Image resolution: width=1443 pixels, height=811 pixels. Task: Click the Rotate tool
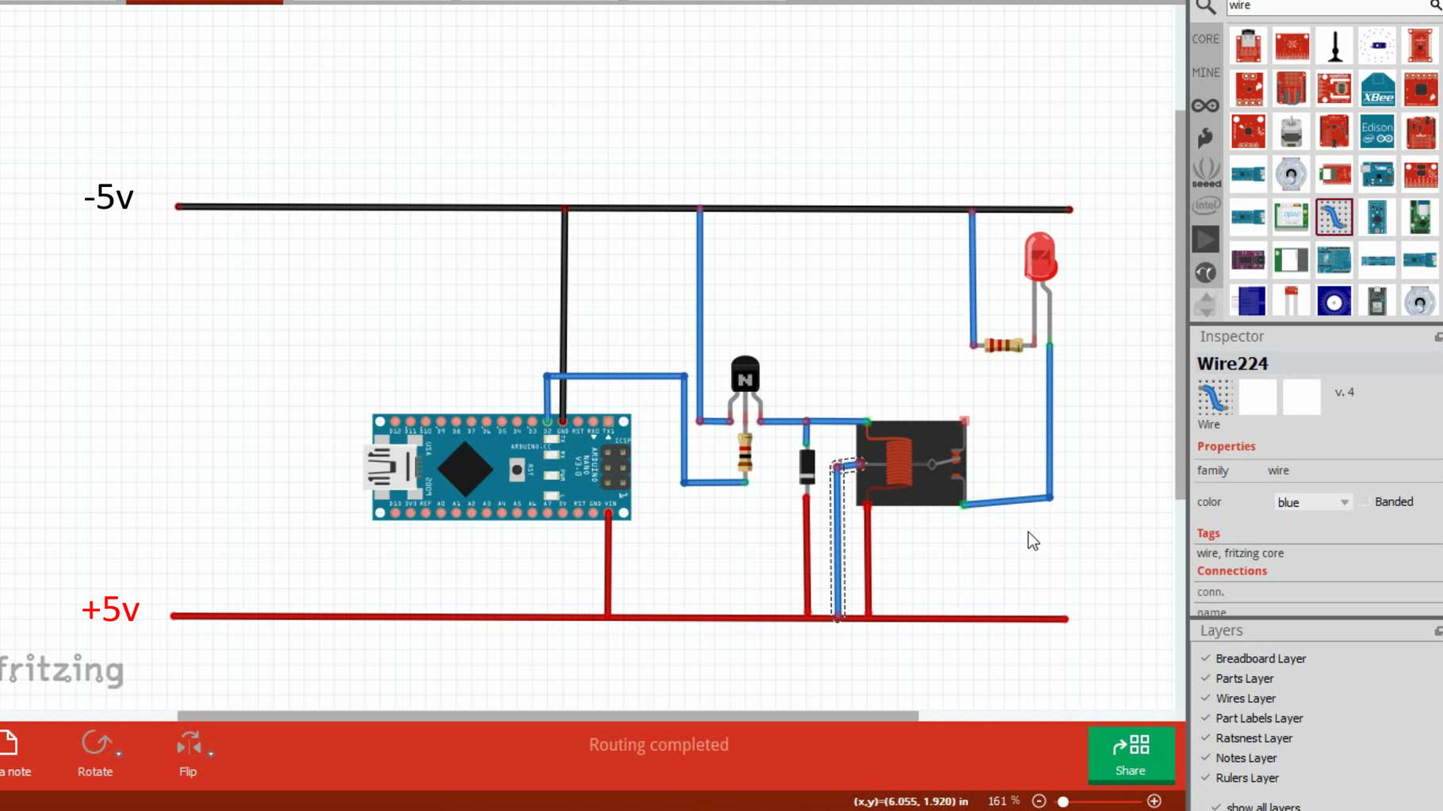[95, 744]
